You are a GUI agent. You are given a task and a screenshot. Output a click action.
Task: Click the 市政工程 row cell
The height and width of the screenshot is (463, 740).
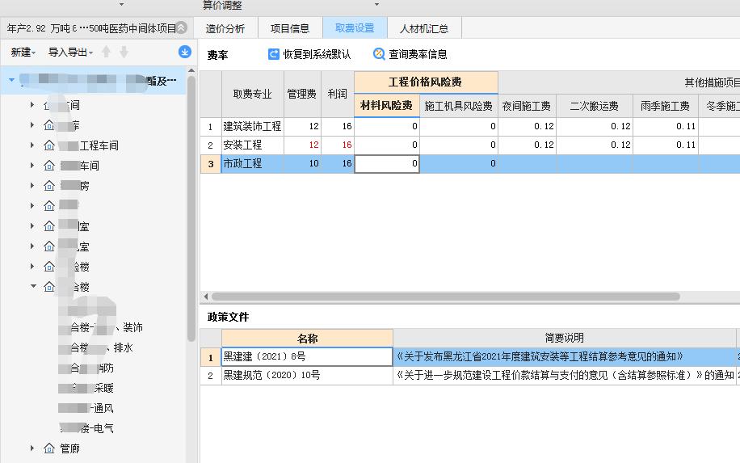tap(253, 164)
